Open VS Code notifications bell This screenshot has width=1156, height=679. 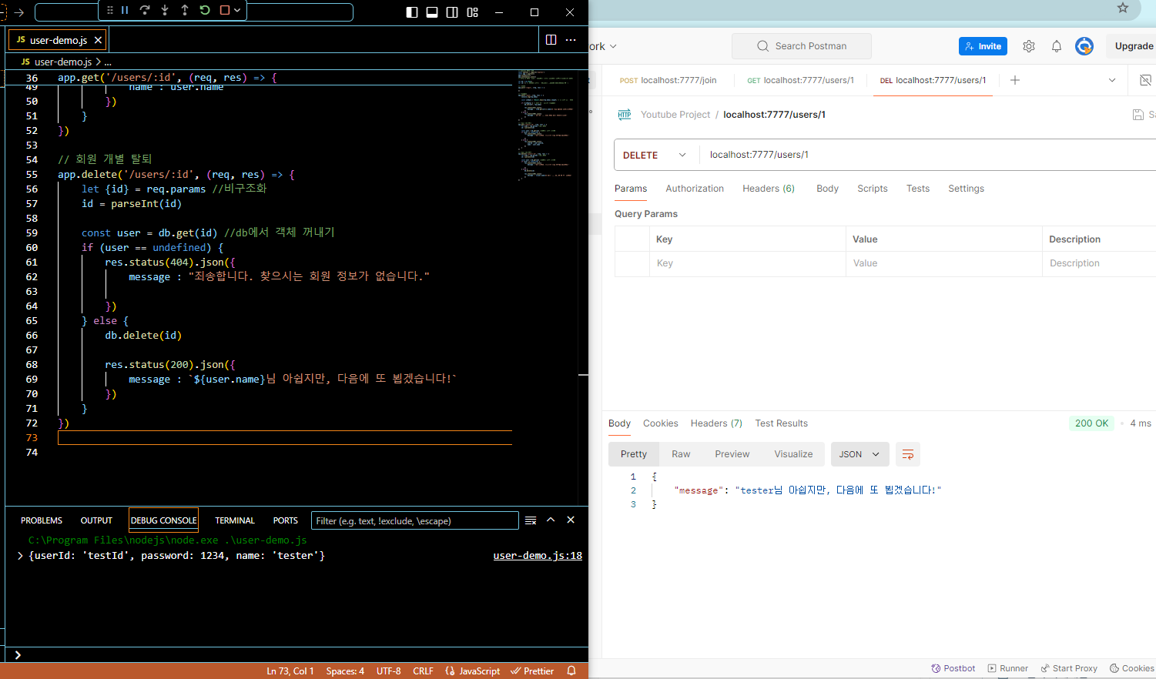pos(571,671)
